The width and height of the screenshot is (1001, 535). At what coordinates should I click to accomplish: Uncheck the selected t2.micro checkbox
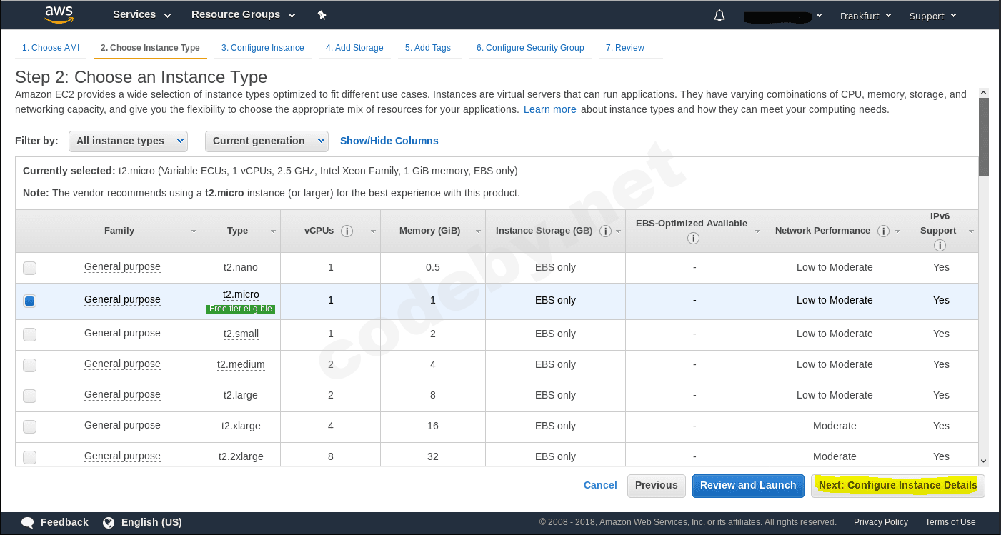point(29,301)
